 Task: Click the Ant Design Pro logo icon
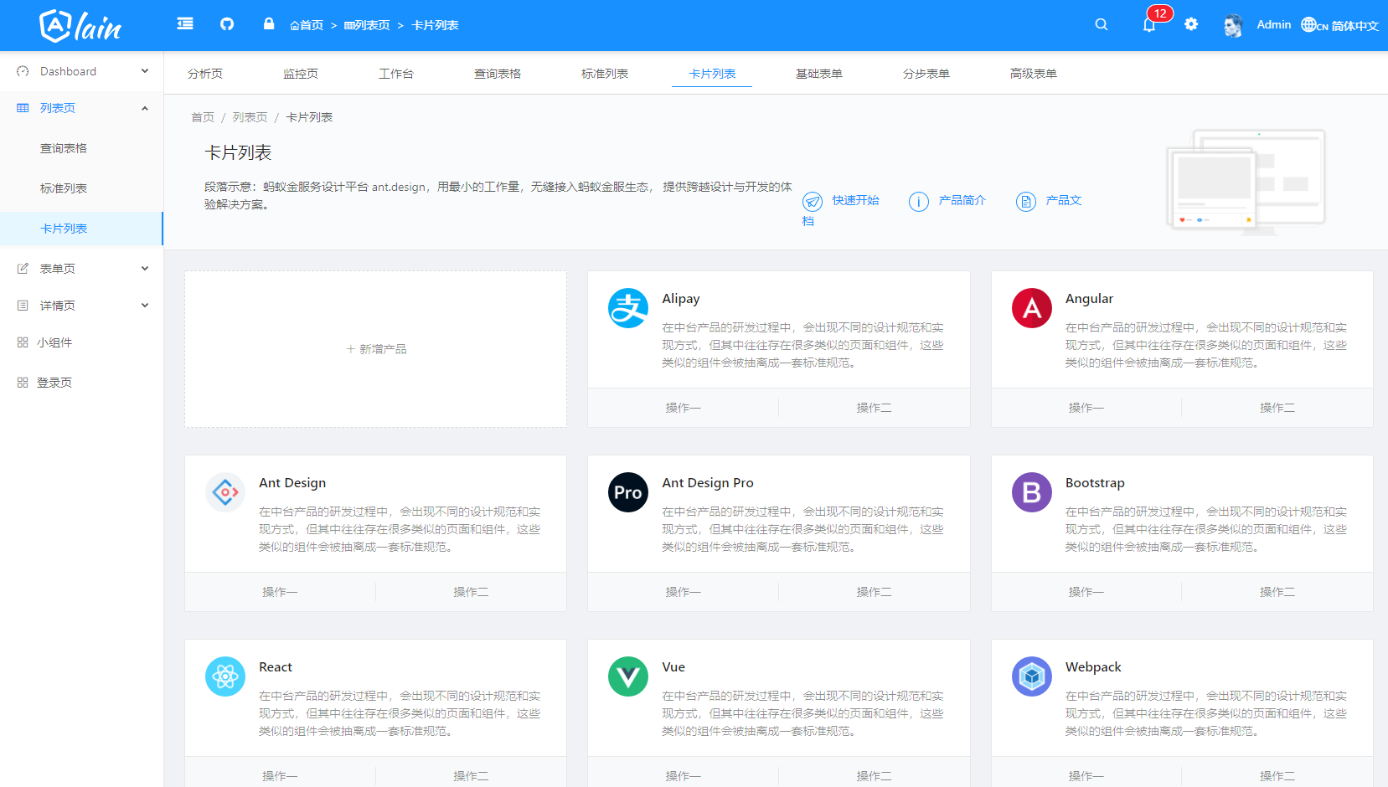tap(628, 492)
